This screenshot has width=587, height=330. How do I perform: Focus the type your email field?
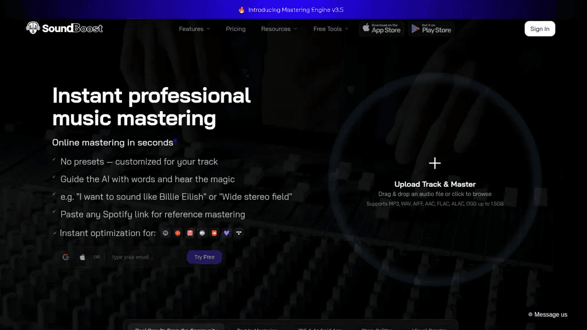click(146, 257)
